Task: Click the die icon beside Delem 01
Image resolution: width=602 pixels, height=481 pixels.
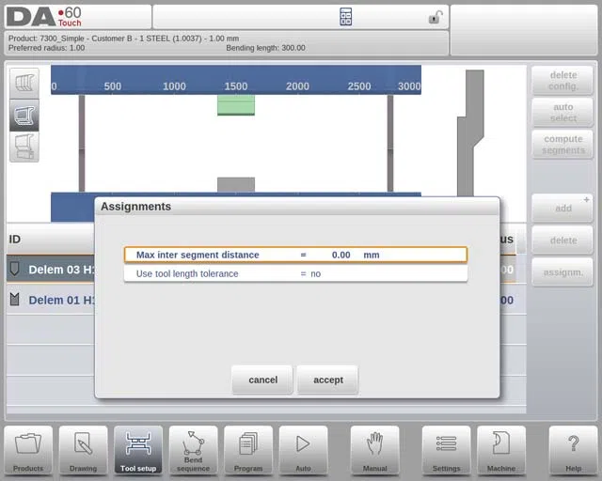Action: click(x=15, y=299)
